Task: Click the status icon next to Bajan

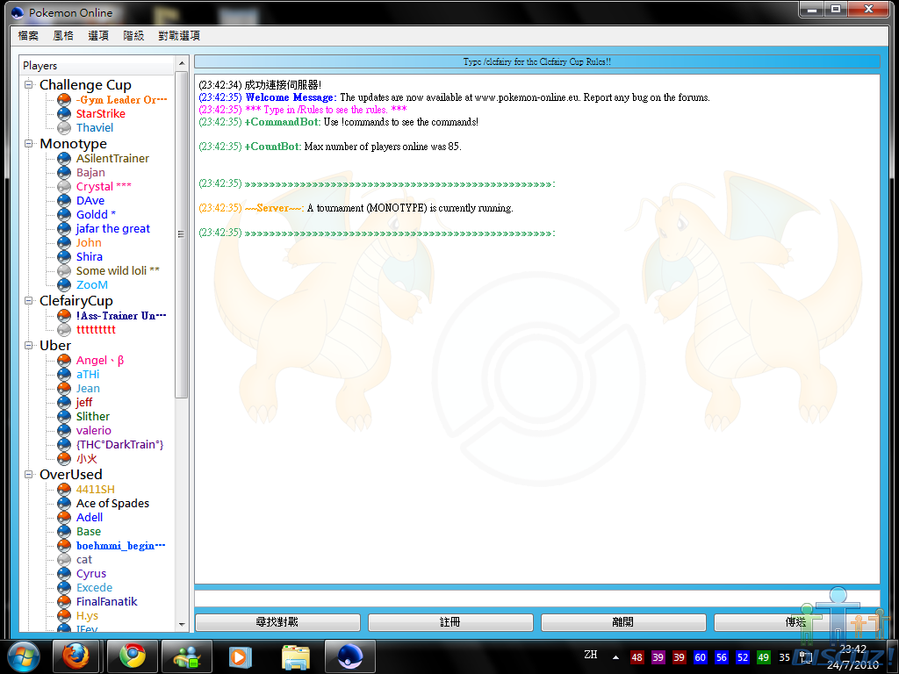Action: coord(64,173)
